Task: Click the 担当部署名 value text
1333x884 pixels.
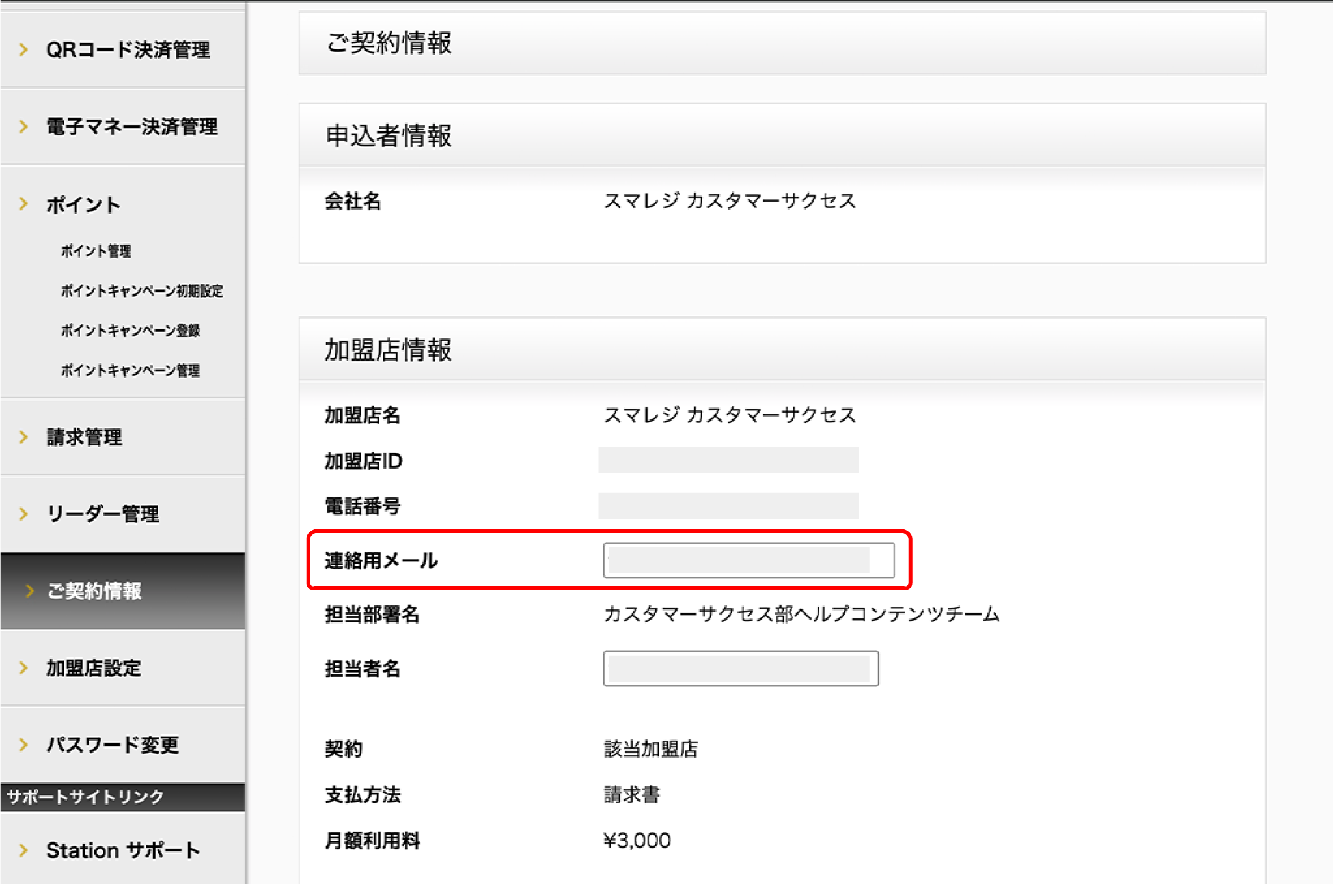Action: click(802, 614)
